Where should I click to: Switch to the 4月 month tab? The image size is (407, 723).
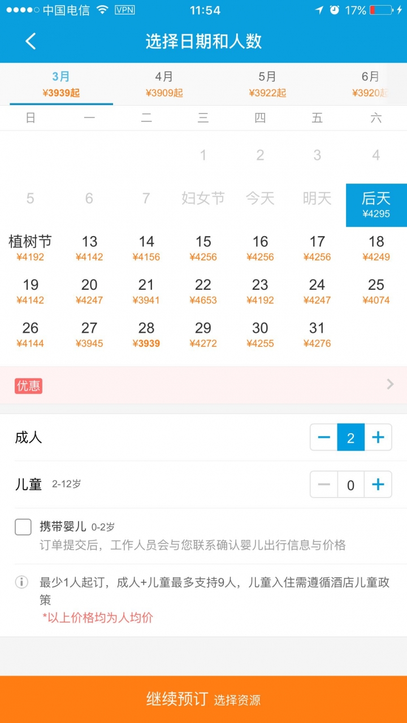pyautogui.click(x=164, y=84)
